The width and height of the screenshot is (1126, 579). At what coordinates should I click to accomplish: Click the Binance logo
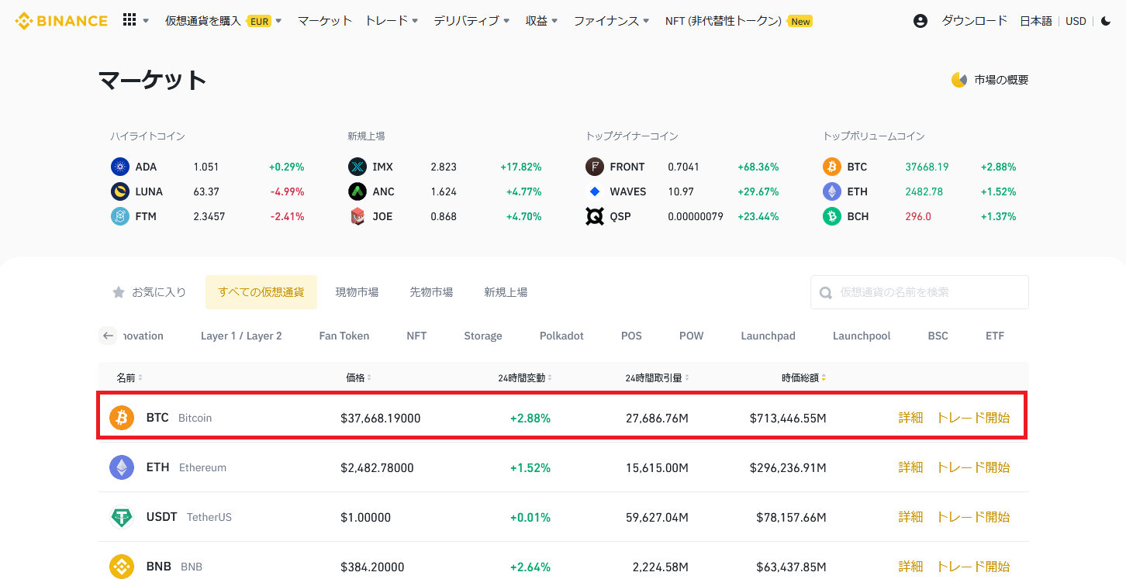pos(61,21)
